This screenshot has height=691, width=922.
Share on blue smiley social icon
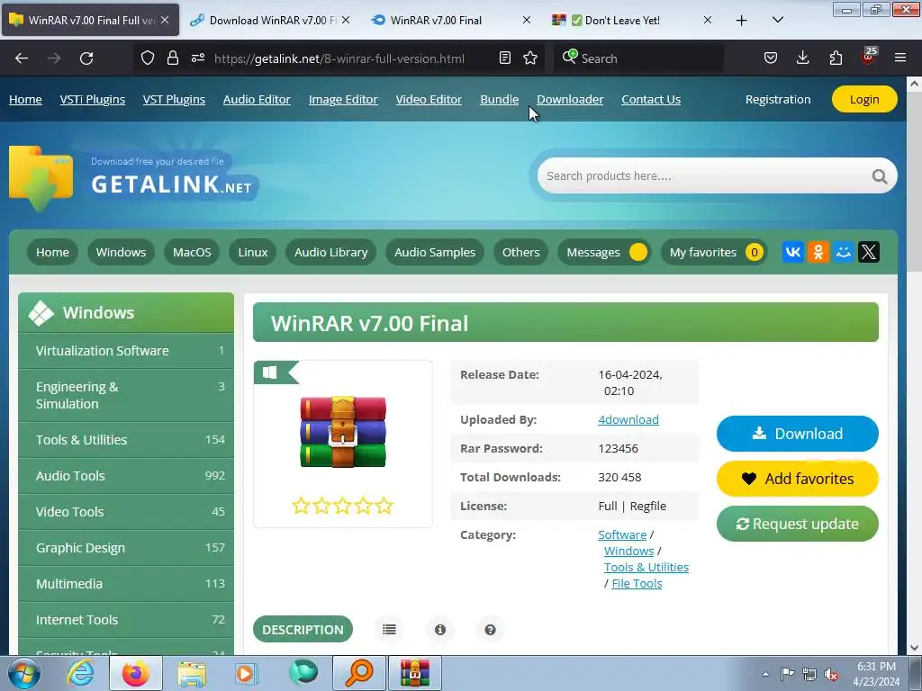point(843,252)
